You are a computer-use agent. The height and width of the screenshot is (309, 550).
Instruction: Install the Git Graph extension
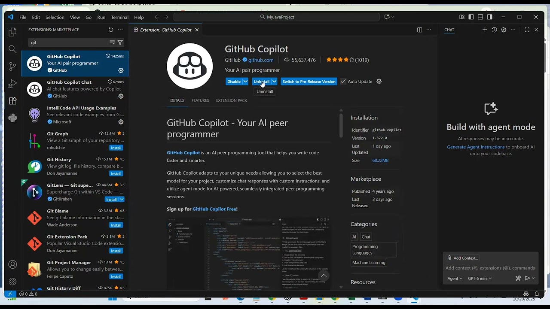116,148
